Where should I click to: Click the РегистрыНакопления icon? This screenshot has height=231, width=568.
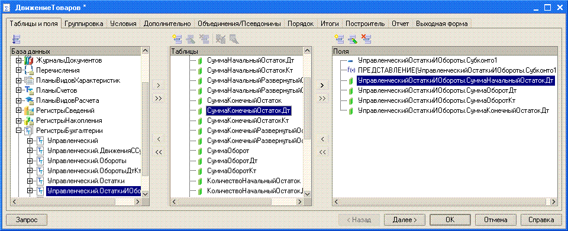29,121
